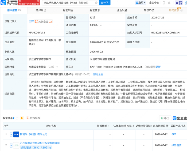Viewport: 187px width, 151px height.
Task: Clear the search box with the X icon
Action: click(x=96, y=3)
